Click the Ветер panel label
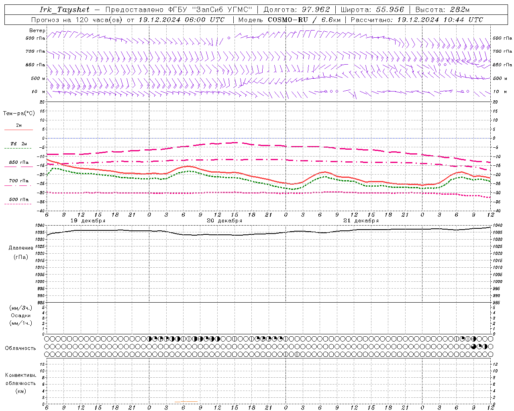The height and width of the screenshot is (411, 514). click(37, 31)
